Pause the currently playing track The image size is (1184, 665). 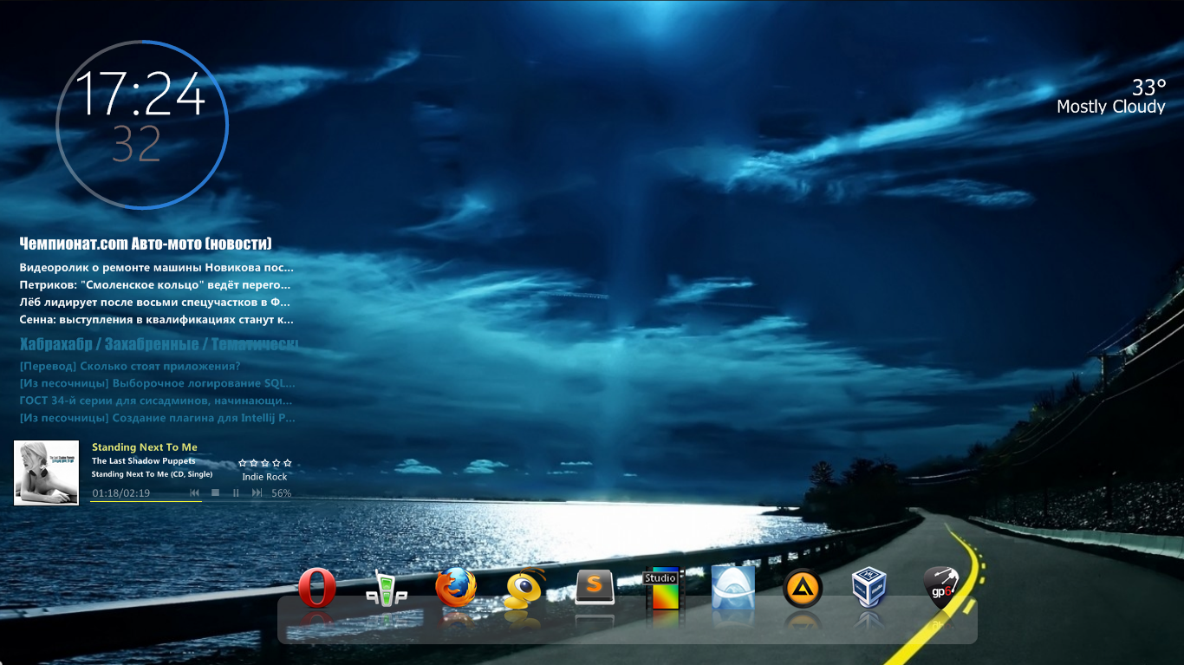point(236,493)
